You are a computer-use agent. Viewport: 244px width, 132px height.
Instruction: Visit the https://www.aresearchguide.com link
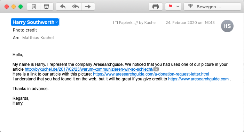[x=198, y=79]
